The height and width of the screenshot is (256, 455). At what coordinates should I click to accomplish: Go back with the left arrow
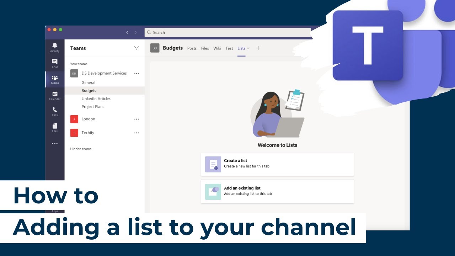pos(127,32)
